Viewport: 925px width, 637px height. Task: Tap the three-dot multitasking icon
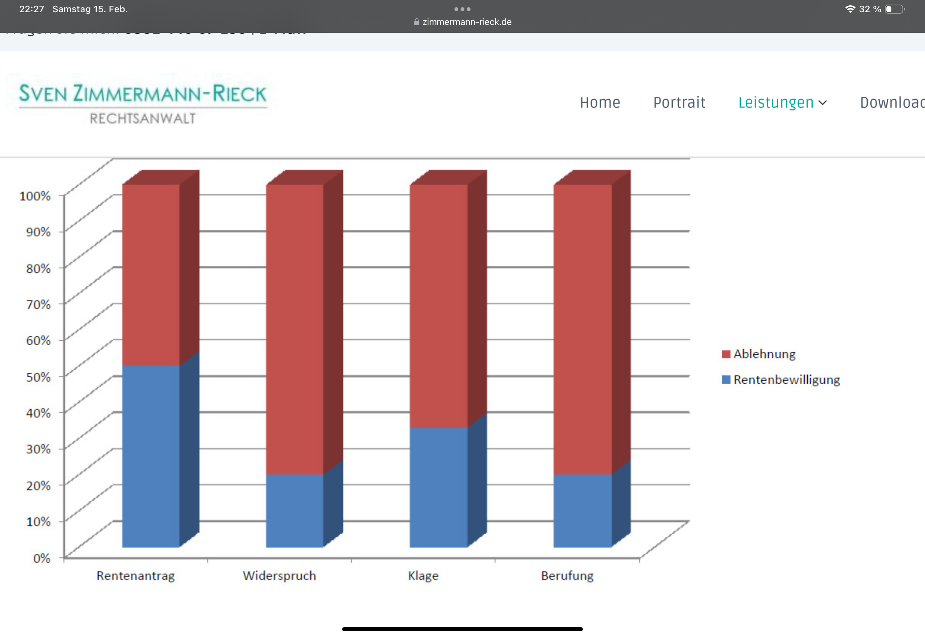[x=462, y=9]
